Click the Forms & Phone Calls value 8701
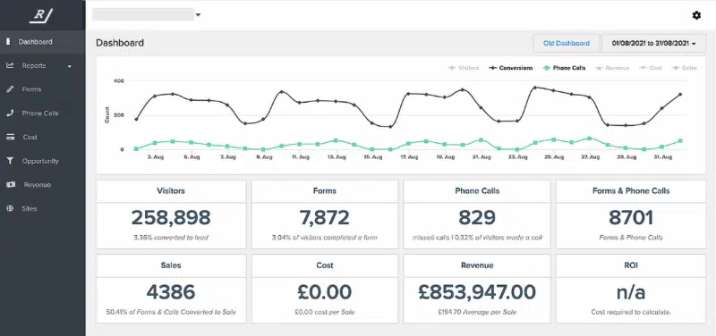 (631, 217)
